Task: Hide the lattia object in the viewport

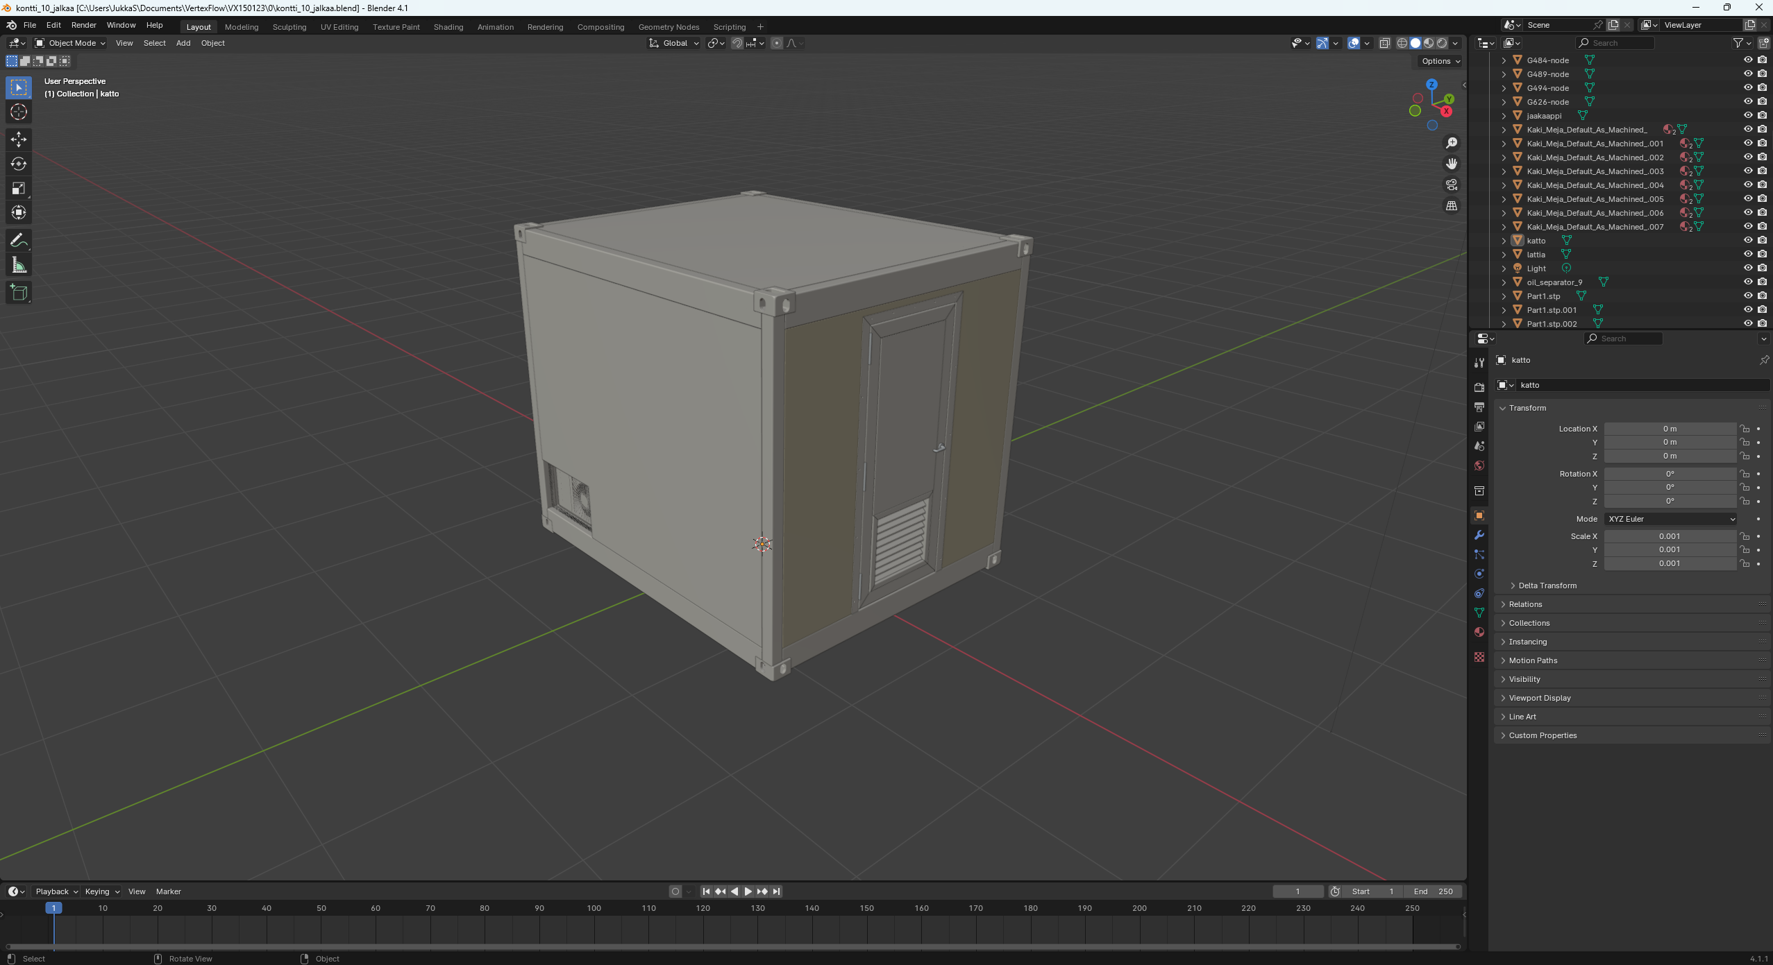Action: tap(1747, 255)
